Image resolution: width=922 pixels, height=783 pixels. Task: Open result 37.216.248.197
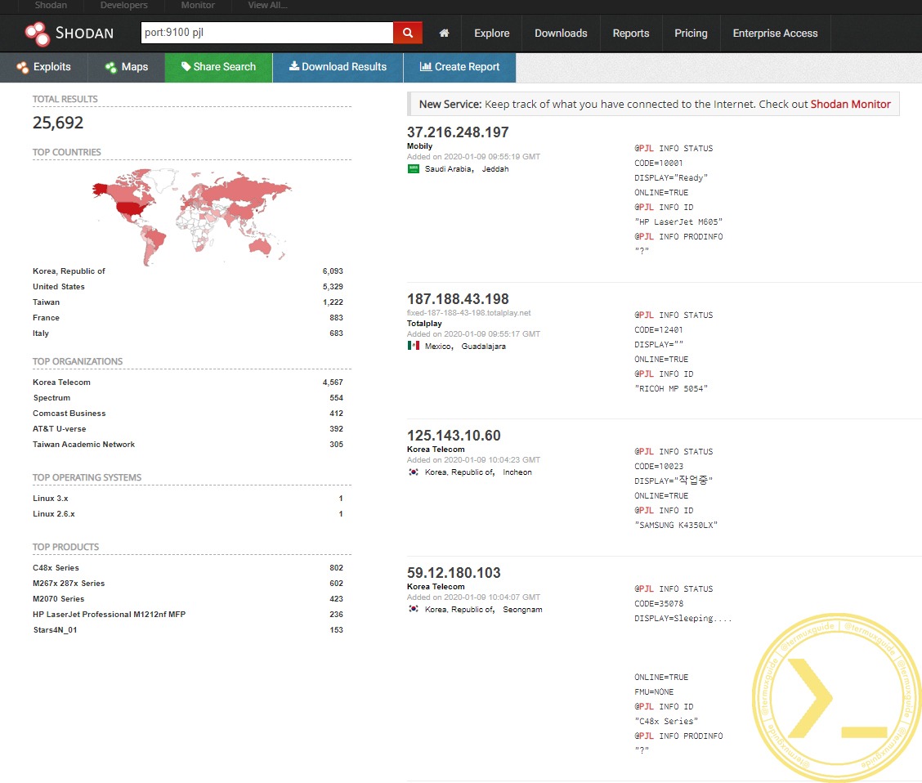pos(458,132)
